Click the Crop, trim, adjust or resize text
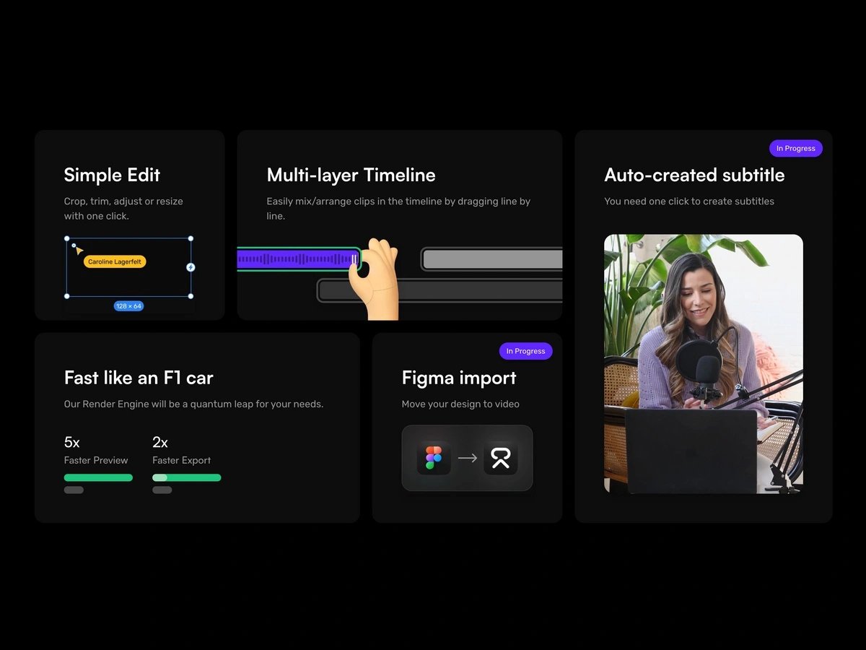 (x=123, y=209)
